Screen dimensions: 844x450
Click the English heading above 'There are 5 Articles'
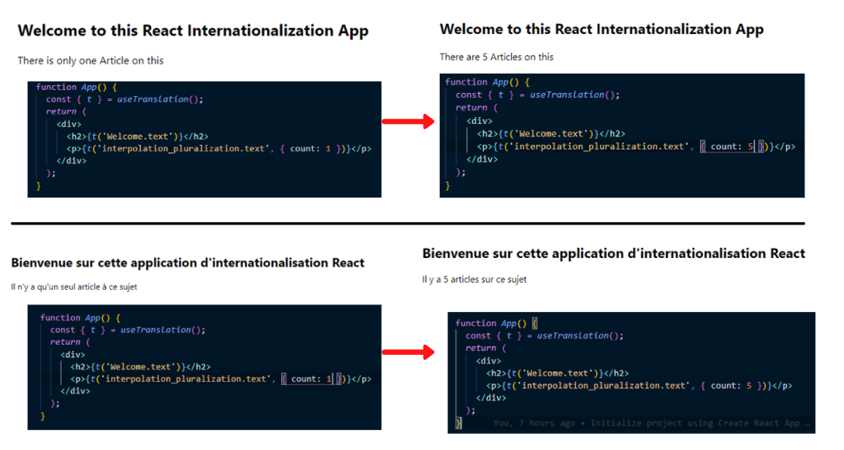(x=601, y=29)
